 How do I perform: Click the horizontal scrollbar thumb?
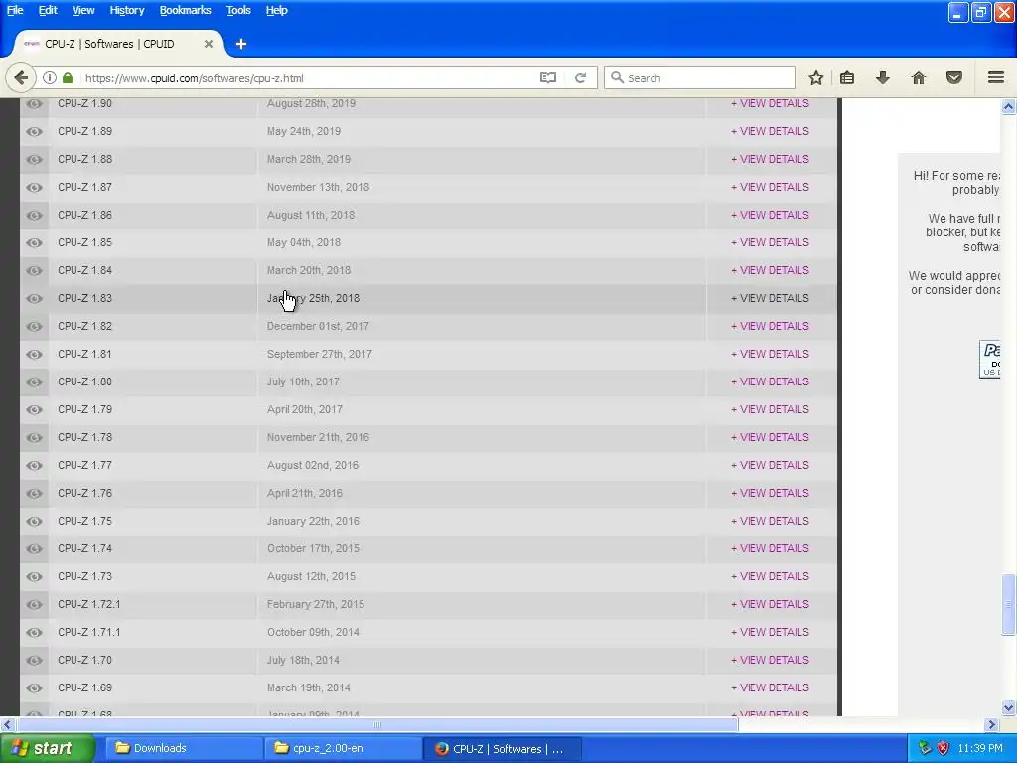click(x=377, y=724)
